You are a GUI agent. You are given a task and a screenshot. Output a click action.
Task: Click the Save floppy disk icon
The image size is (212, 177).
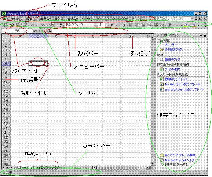point(18,25)
